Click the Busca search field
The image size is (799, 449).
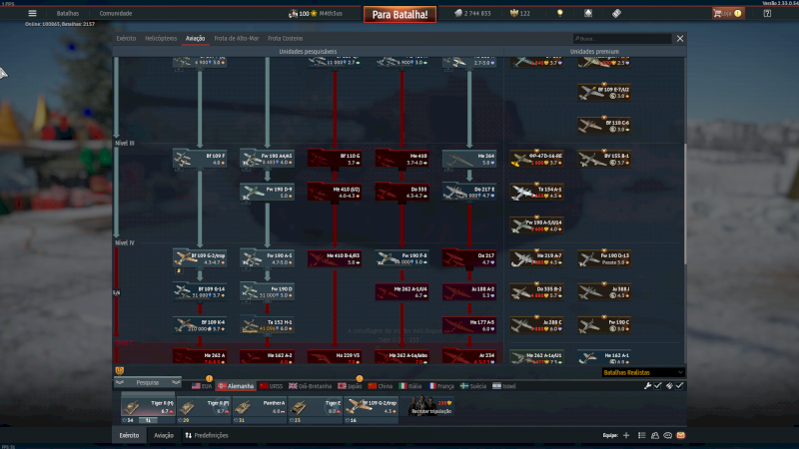click(x=622, y=39)
